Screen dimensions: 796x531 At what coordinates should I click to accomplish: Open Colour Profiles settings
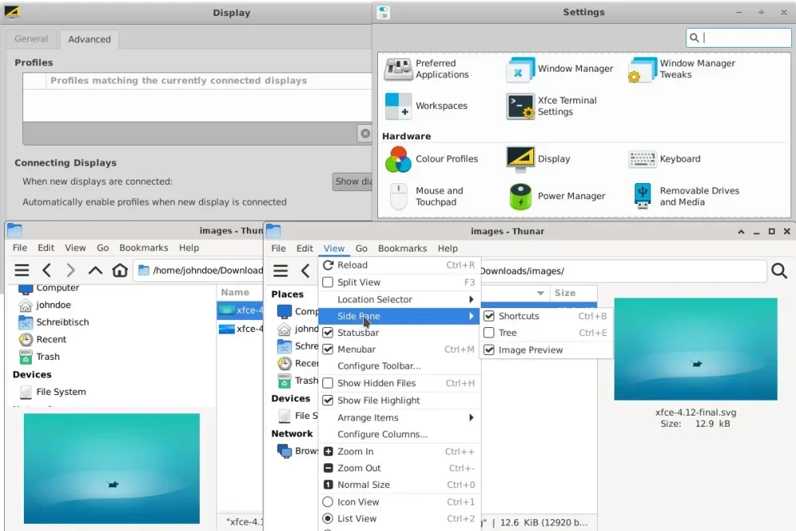click(431, 159)
